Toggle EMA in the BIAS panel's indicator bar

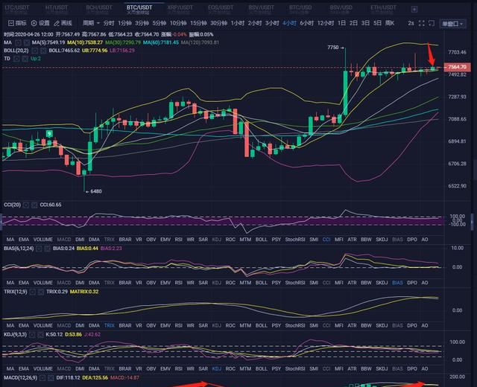point(24,283)
